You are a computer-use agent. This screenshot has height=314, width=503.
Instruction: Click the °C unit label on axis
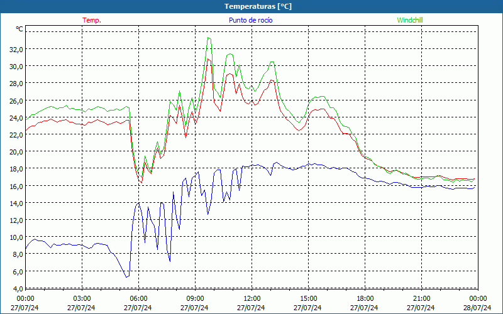pos(19,29)
